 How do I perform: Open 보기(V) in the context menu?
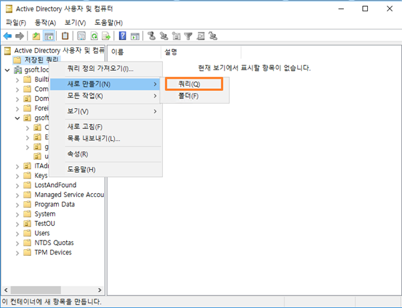pos(106,112)
